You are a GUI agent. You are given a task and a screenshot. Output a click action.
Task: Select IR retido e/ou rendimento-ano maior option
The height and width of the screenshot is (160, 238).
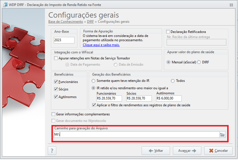94,88
